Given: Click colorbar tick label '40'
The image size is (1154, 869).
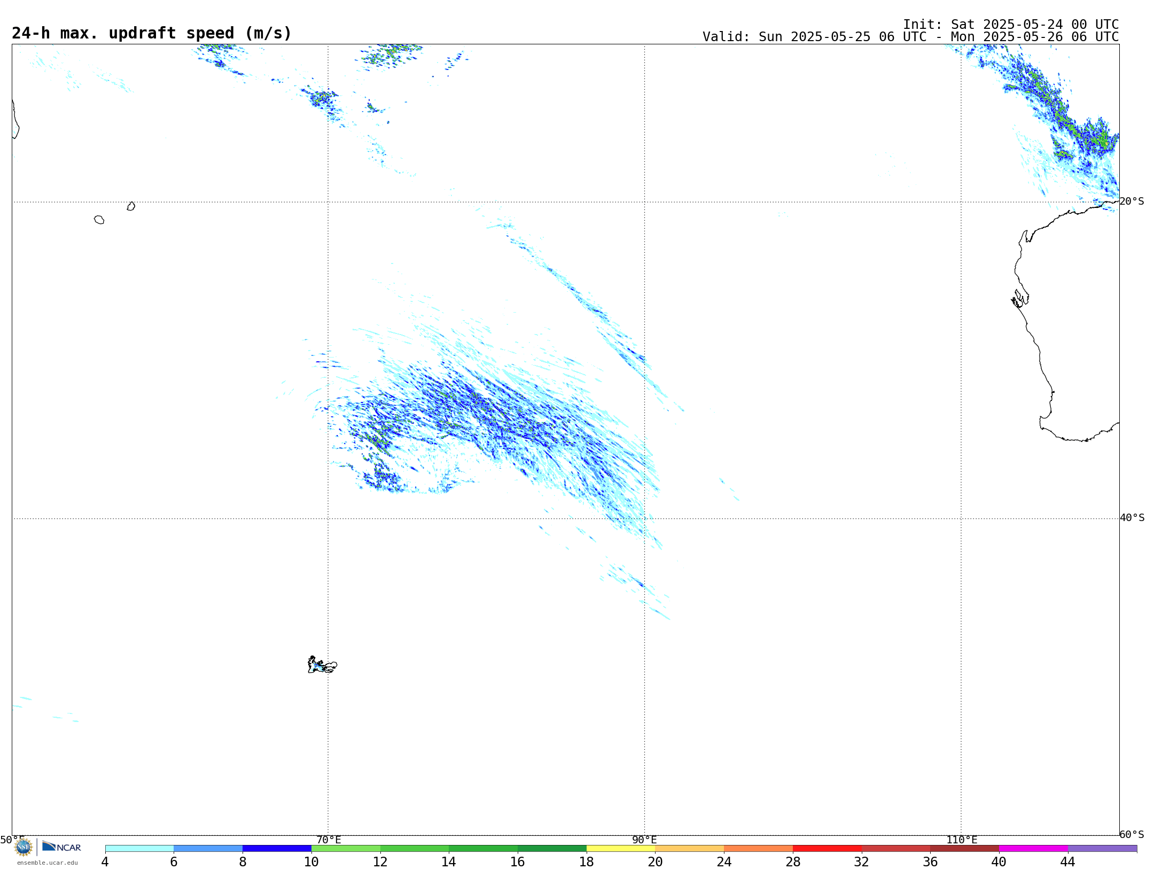Looking at the screenshot, I should (x=999, y=862).
